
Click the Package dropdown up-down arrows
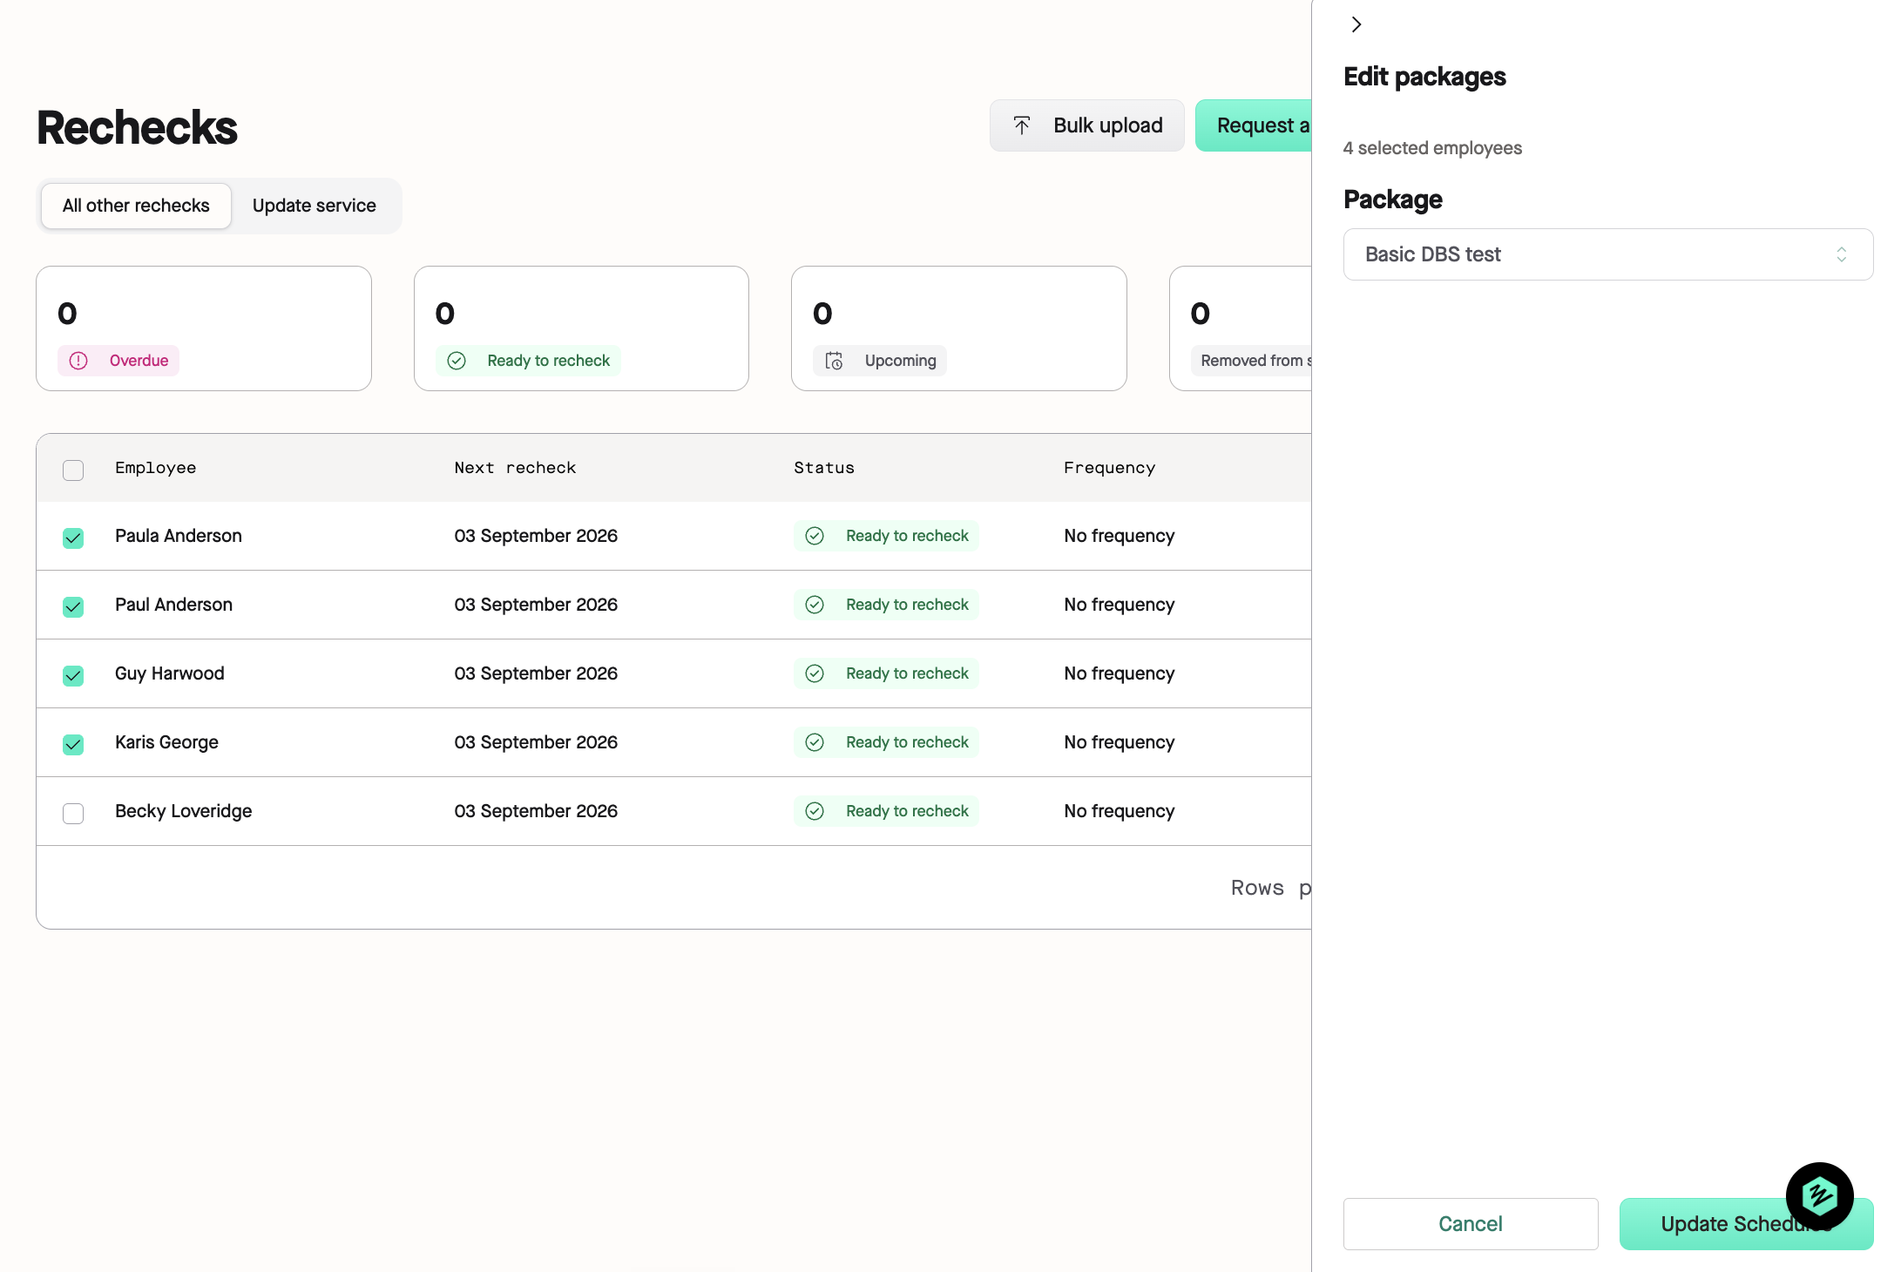[1841, 254]
